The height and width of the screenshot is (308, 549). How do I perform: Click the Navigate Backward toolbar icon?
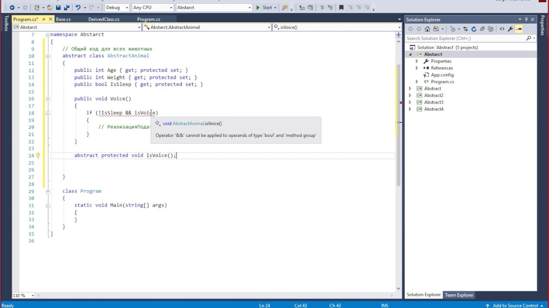pyautogui.click(x=12, y=7)
